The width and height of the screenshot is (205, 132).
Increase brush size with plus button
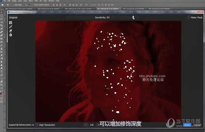(x=98, y=125)
